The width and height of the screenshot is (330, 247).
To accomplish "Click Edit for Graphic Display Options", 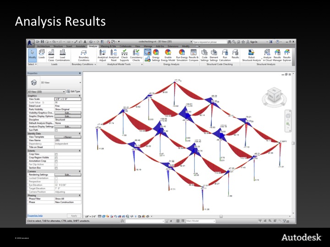I will [67, 116].
